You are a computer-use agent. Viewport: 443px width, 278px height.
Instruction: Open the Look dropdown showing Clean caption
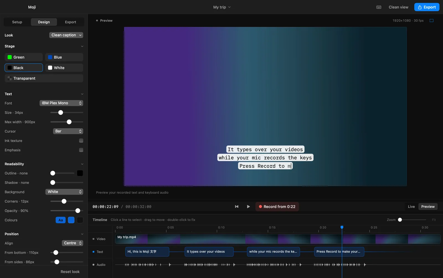[66, 35]
